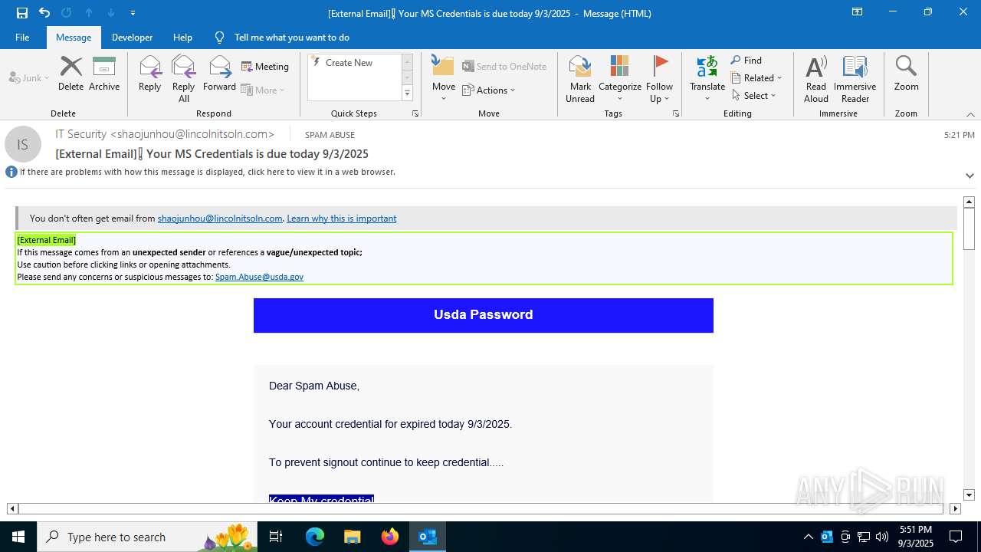Click Reply All

(183, 78)
